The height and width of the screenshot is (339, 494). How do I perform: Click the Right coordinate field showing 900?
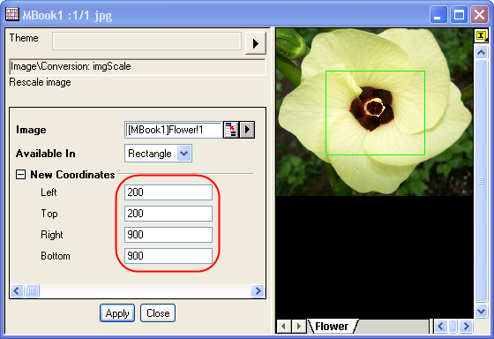point(168,235)
